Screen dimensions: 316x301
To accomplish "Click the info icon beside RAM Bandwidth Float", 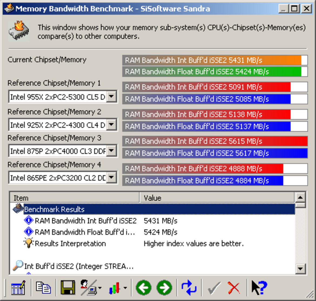I will point(29,231).
